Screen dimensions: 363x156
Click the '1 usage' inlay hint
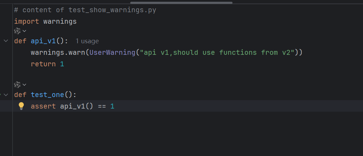[x=87, y=41]
